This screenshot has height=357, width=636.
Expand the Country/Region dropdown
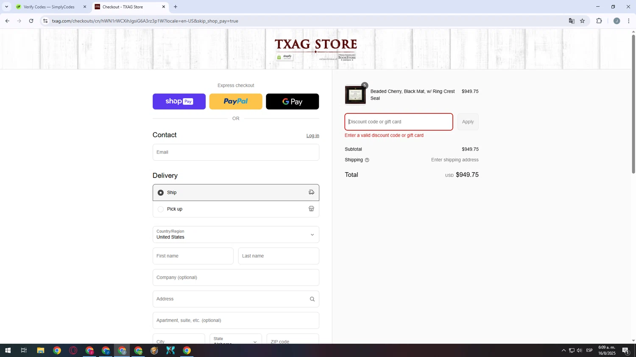[x=236, y=234]
